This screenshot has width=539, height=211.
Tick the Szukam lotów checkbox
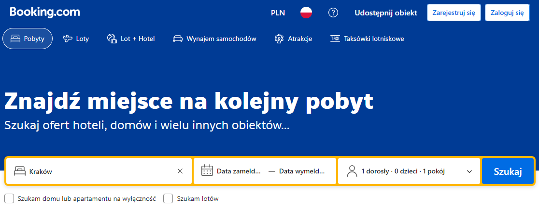click(168, 198)
